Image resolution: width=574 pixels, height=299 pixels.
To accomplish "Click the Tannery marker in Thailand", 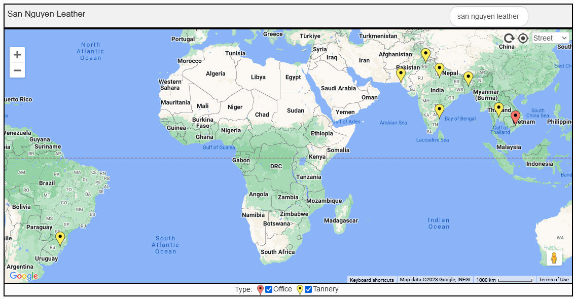I will (x=498, y=109).
